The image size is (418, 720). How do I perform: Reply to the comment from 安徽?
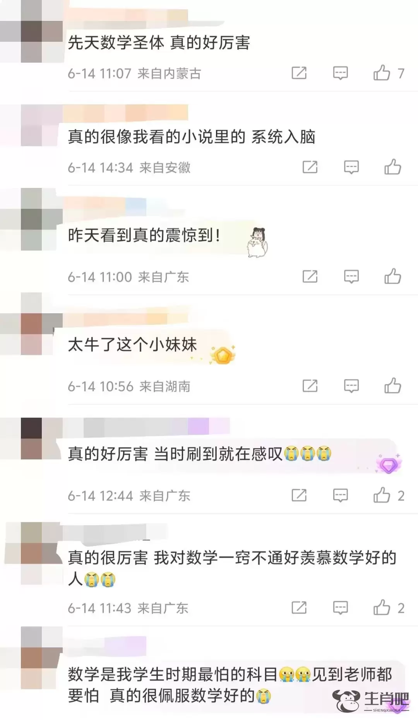tap(351, 167)
